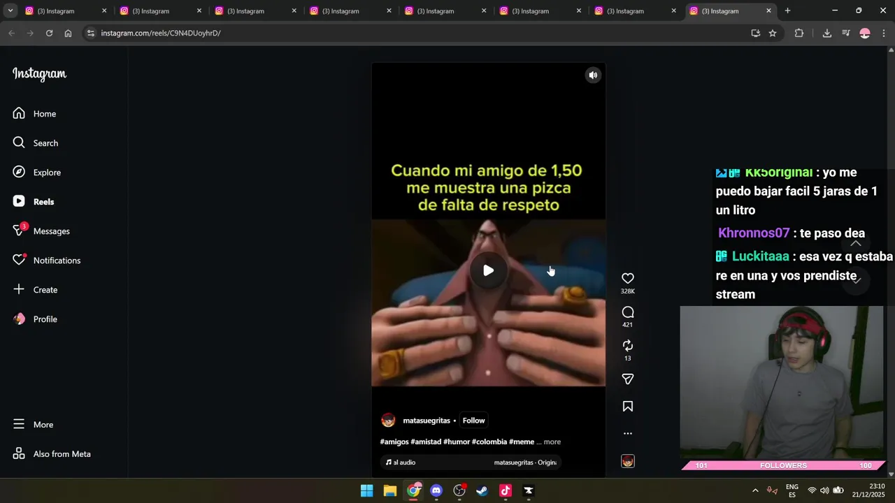Screen dimensions: 895x503
Task: Open the audio thumbnail below reel actions
Action: pos(628,461)
